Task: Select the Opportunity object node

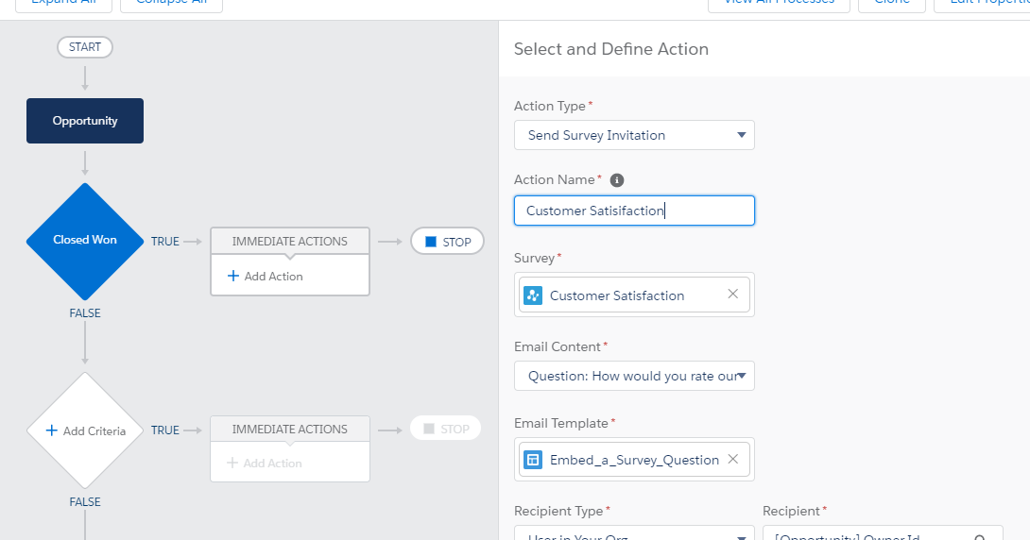Action: (85, 121)
